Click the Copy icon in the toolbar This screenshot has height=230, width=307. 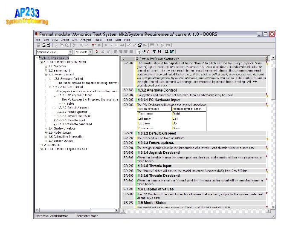tap(61, 45)
